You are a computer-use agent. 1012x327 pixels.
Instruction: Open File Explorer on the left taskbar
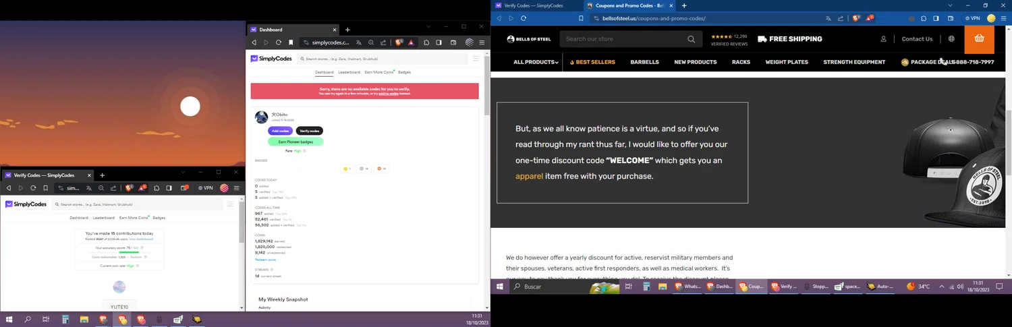coord(84,320)
